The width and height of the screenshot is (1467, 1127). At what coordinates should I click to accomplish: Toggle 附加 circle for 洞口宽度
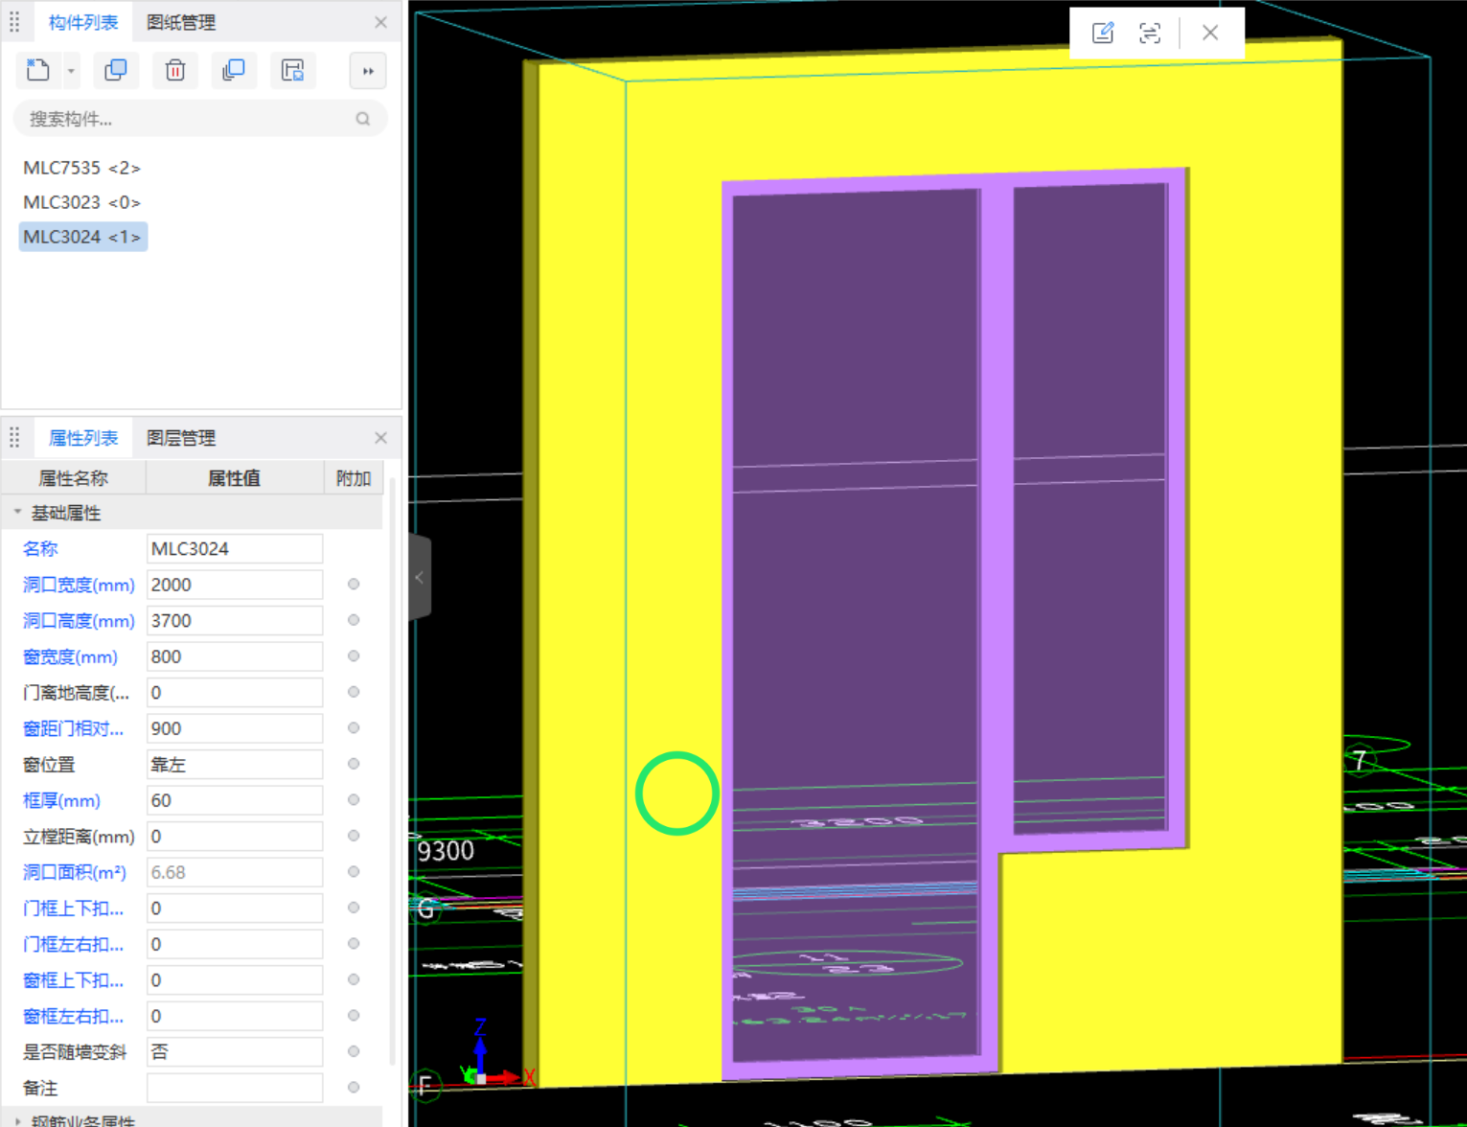[x=354, y=584]
